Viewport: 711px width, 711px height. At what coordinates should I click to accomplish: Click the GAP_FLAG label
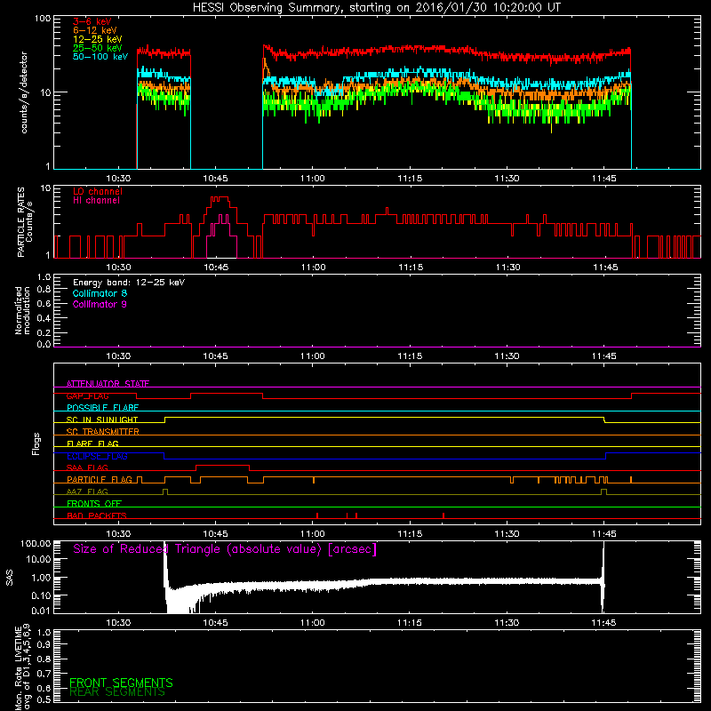tap(87, 395)
